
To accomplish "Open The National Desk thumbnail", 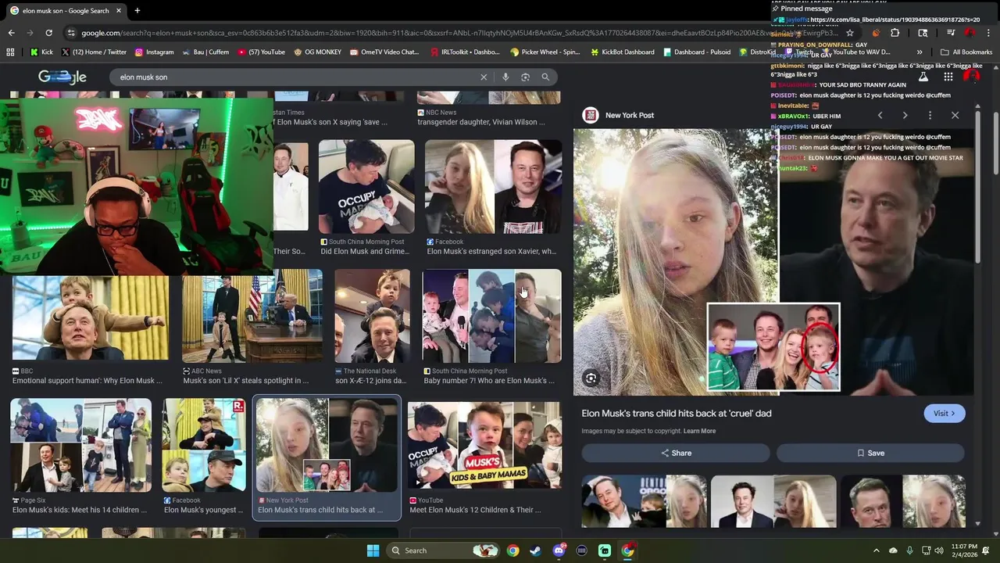I will coord(372,316).
